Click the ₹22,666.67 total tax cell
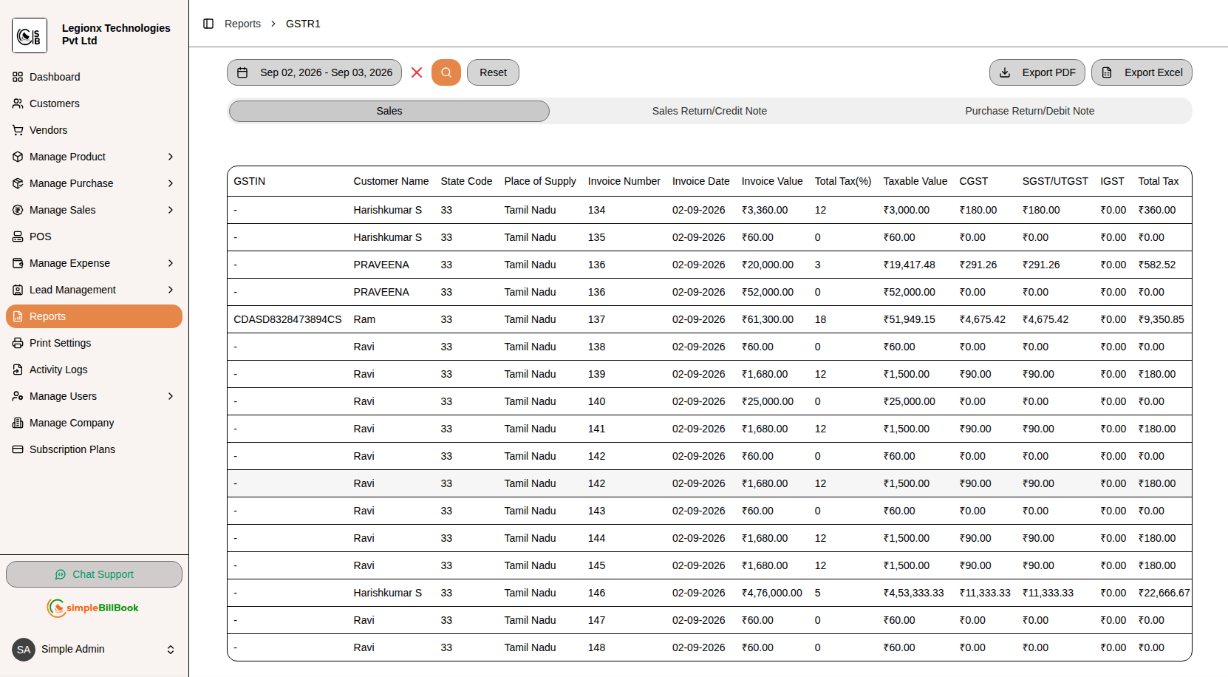This screenshot has width=1228, height=677. [1164, 593]
